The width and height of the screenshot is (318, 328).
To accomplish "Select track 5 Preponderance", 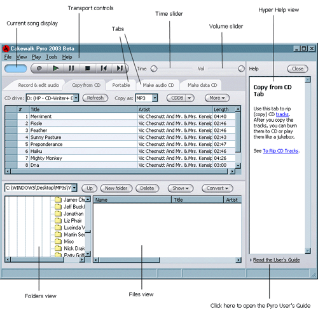I will click(x=120, y=144).
